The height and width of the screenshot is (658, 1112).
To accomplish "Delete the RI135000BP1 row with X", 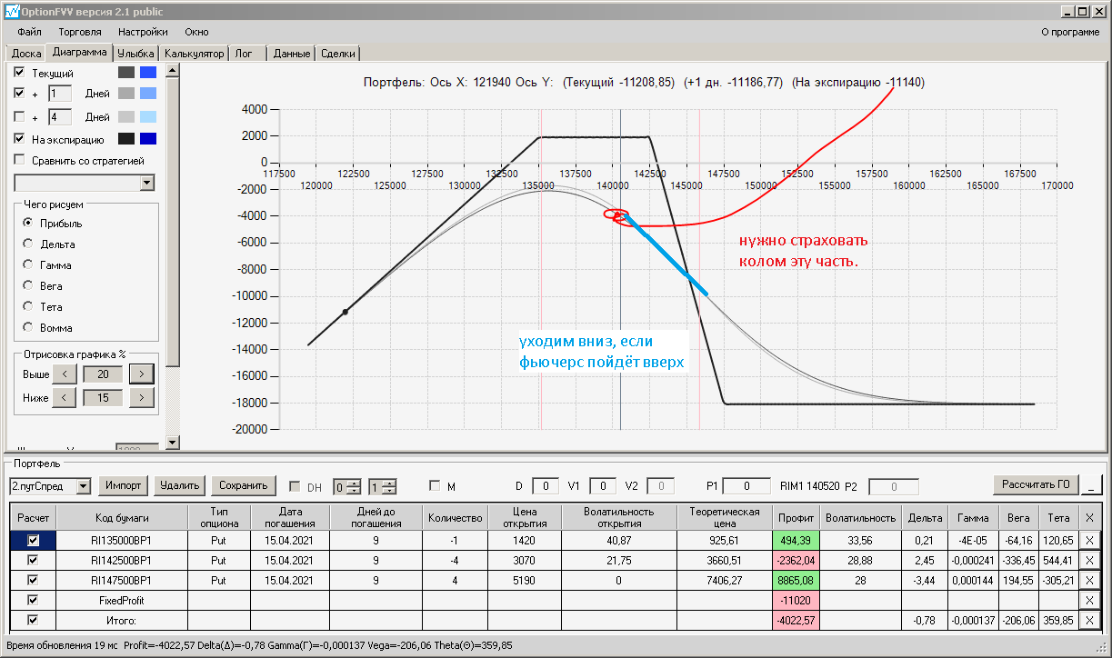I will coord(1090,540).
